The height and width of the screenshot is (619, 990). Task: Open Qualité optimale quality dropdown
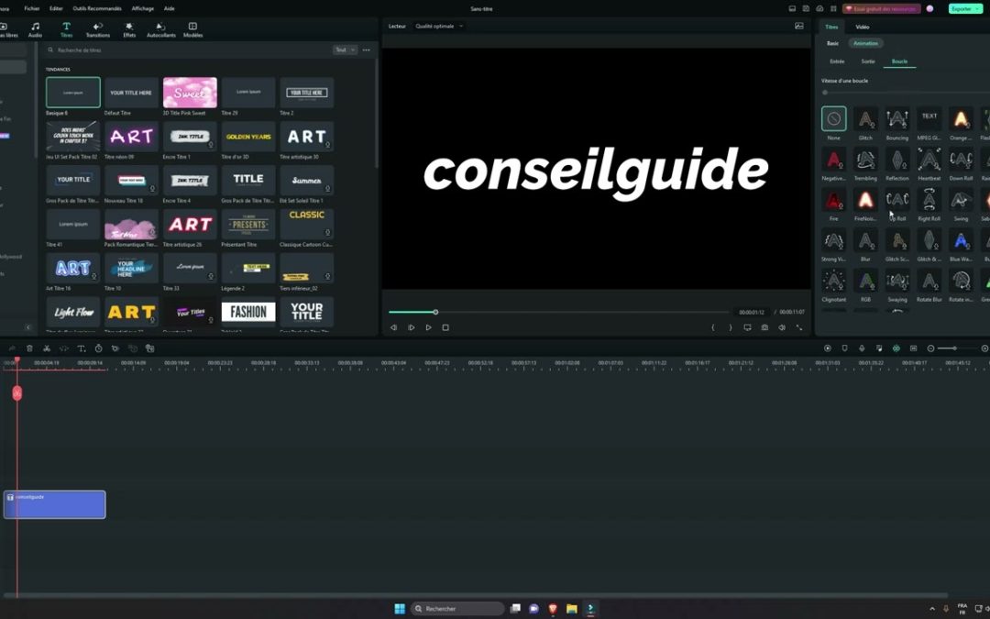coord(439,26)
